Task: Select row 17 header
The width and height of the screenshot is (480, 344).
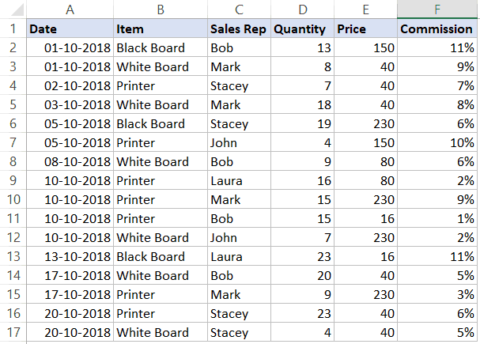Action: click(x=13, y=332)
